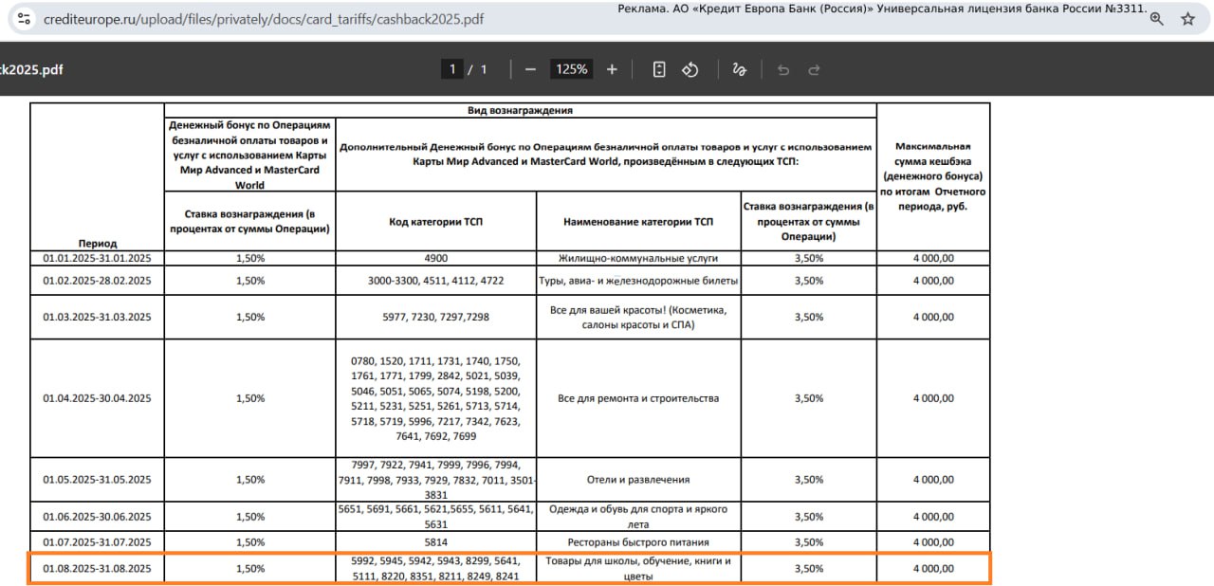This screenshot has height=586, width=1214.
Task: Click the 3,50% rate in the May row
Action: point(808,480)
